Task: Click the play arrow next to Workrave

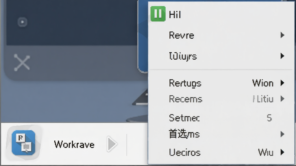Action: (x=112, y=144)
